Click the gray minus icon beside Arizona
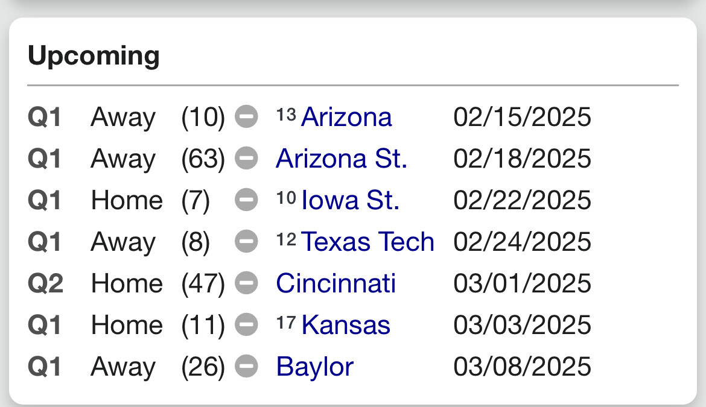The image size is (706, 407). [246, 117]
